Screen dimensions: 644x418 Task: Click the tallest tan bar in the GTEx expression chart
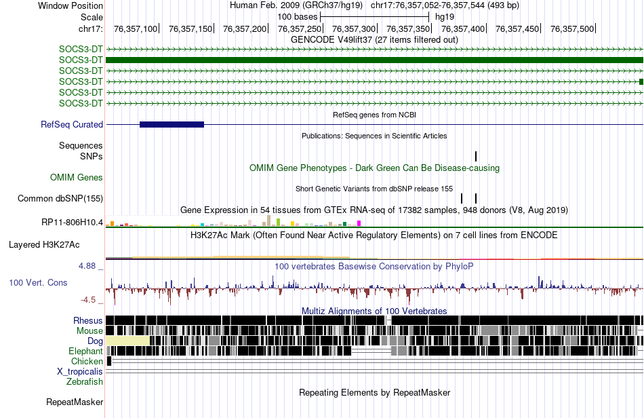pyautogui.click(x=268, y=221)
